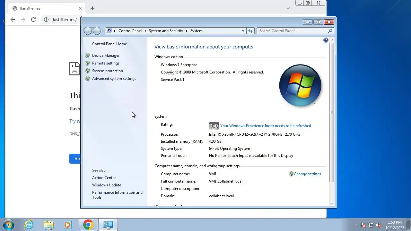
Task: Click Chrome reload page button
Action: [33, 20]
